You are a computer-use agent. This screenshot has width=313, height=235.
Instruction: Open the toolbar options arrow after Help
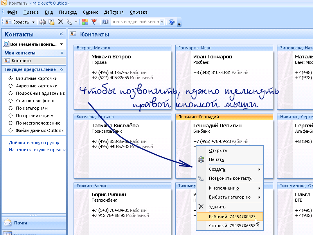point(179,24)
